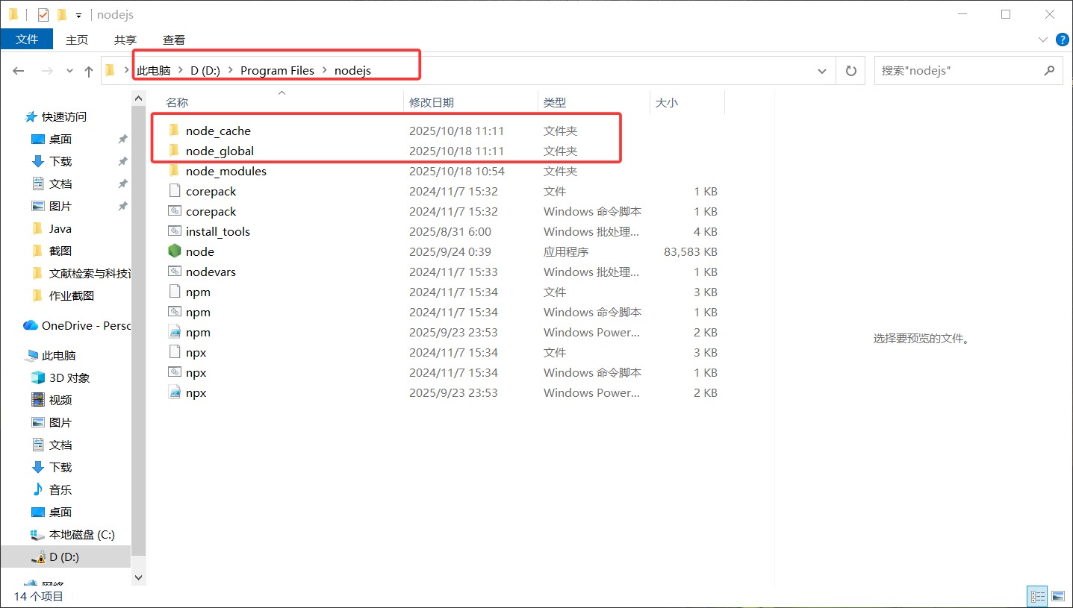This screenshot has width=1073, height=608.
Task: Go up one folder level
Action: pyautogui.click(x=89, y=71)
